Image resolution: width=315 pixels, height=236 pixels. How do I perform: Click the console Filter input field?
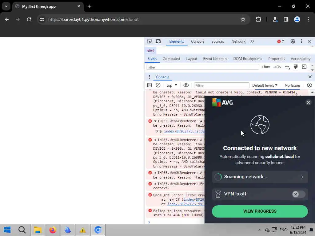(221, 85)
